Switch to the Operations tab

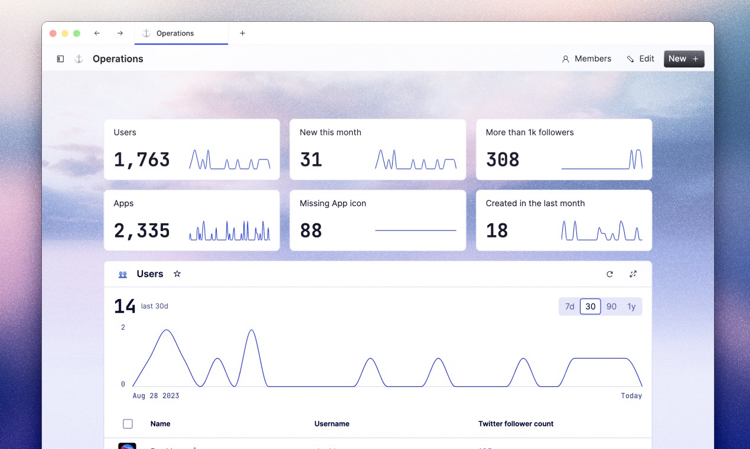[x=181, y=34]
